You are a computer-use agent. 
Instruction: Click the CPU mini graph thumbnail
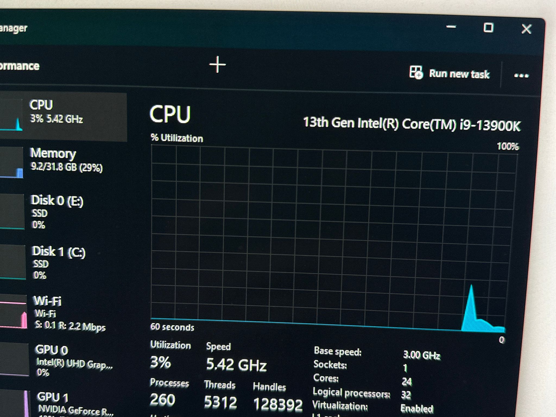coord(11,115)
